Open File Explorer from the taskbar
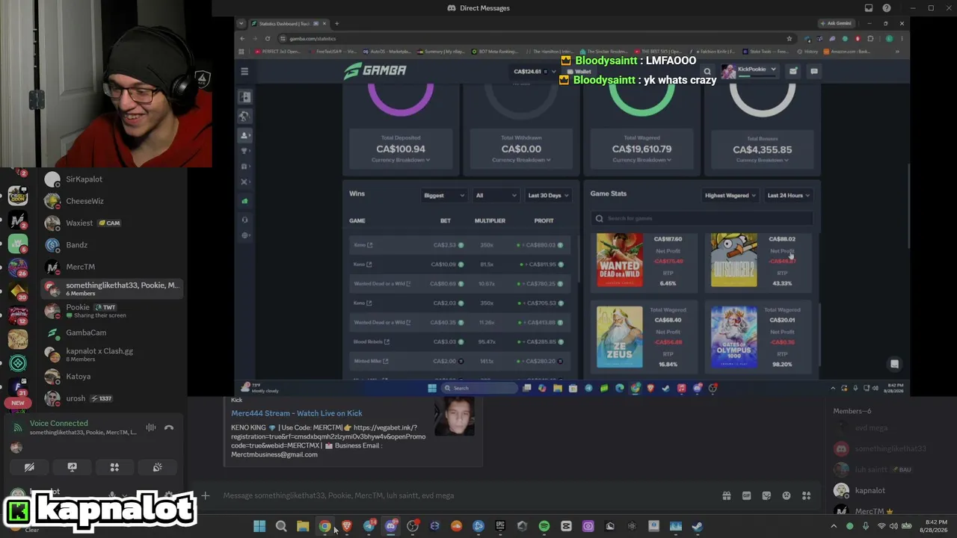The width and height of the screenshot is (957, 538). tap(303, 526)
